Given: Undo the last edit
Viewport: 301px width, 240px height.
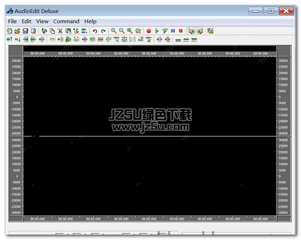Looking at the screenshot, I should tap(95, 31).
